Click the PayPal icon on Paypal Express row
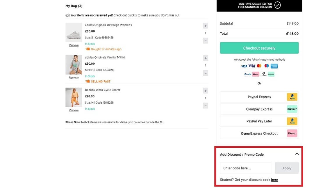This screenshot has width=314, height=188. (x=292, y=97)
